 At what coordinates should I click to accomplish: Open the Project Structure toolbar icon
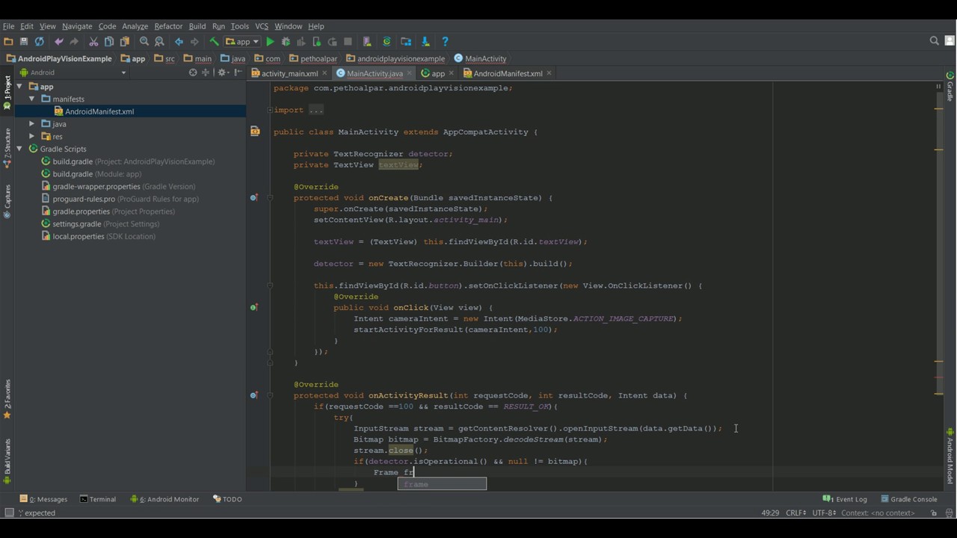tap(406, 42)
